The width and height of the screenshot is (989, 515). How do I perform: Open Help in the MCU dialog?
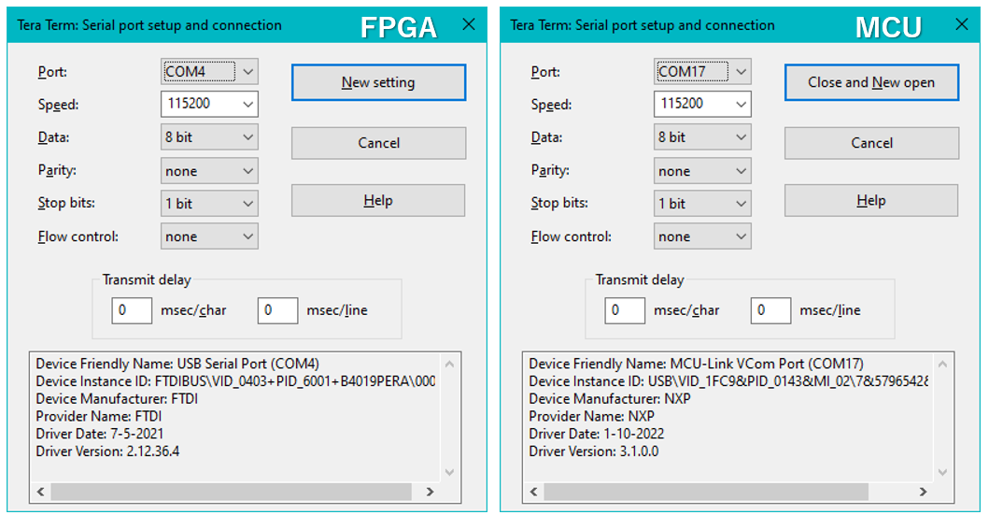point(871,201)
